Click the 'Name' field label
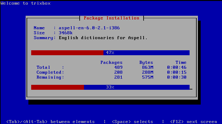This screenshot has height=124, width=222. [39, 28]
